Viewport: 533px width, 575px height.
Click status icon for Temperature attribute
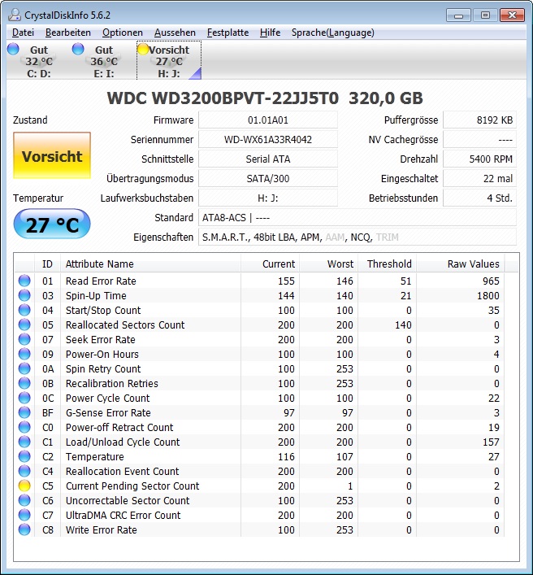24,456
